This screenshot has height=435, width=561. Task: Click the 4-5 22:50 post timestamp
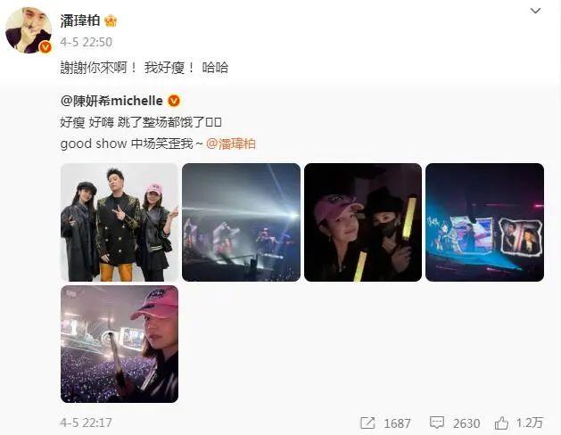[x=87, y=42]
